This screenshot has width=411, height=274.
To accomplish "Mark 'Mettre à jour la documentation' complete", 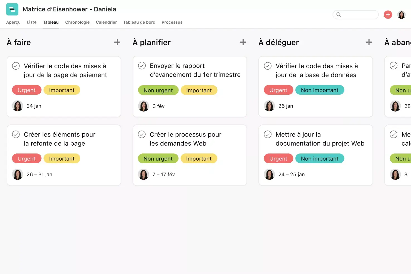I will [x=268, y=134].
